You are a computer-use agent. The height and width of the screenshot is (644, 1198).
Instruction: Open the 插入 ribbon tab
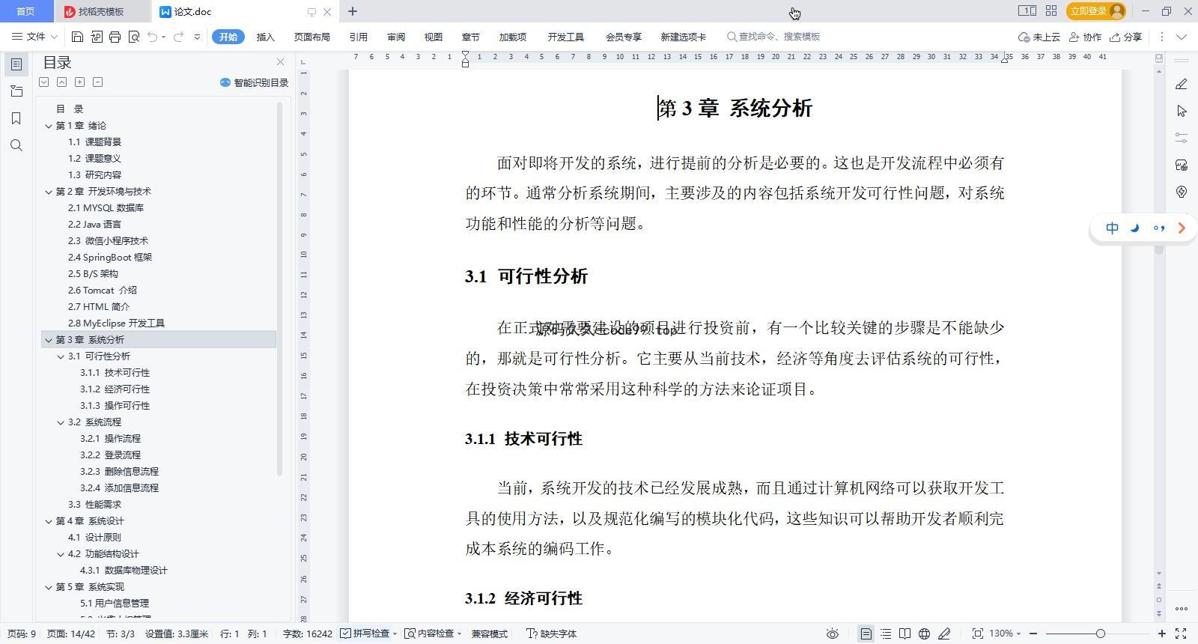tap(265, 37)
